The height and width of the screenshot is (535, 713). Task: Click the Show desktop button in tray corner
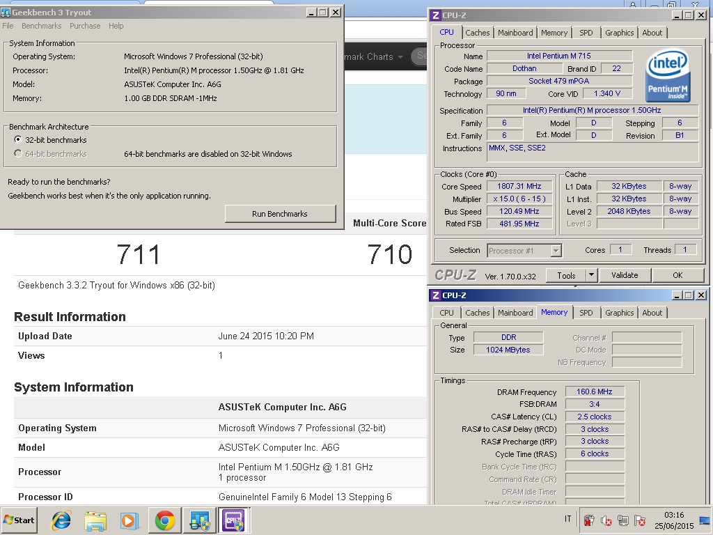pyautogui.click(x=705, y=520)
